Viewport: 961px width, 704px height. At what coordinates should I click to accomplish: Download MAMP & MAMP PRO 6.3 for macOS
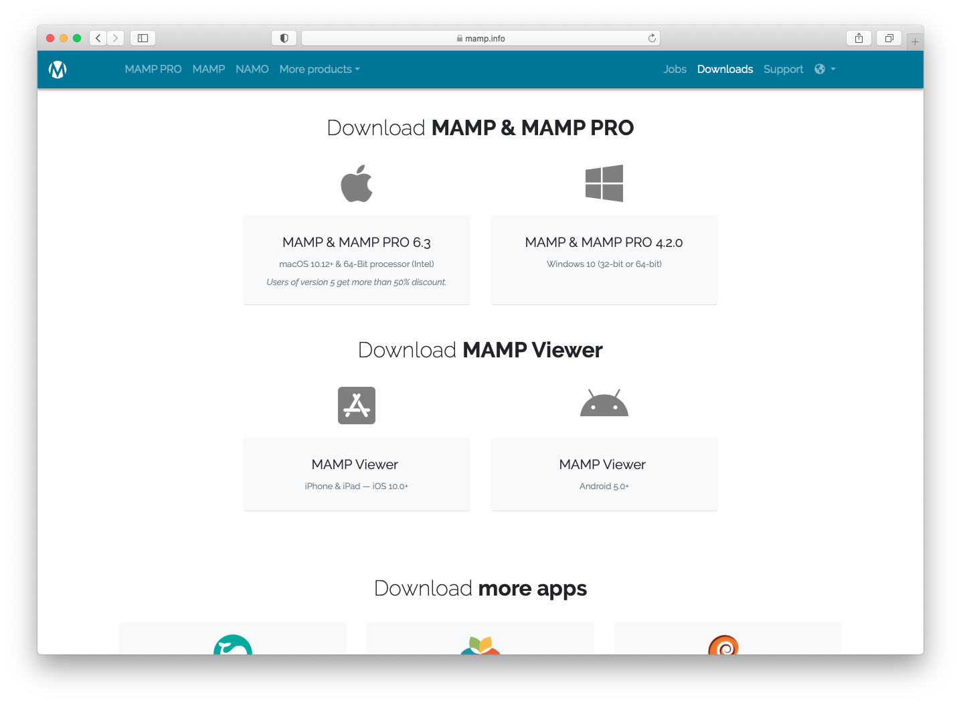click(x=357, y=260)
